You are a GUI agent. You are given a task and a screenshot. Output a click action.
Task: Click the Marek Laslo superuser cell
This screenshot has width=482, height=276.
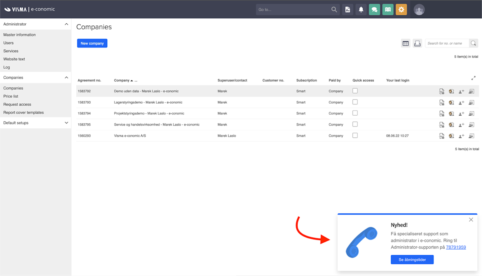227,136
